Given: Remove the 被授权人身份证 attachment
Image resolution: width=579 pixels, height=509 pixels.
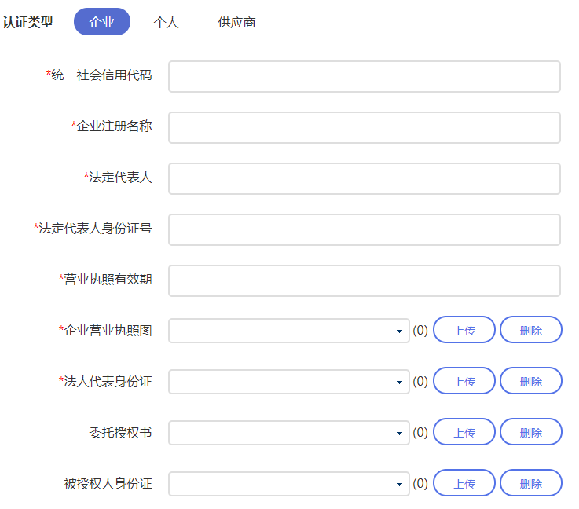Looking at the screenshot, I should tap(531, 483).
